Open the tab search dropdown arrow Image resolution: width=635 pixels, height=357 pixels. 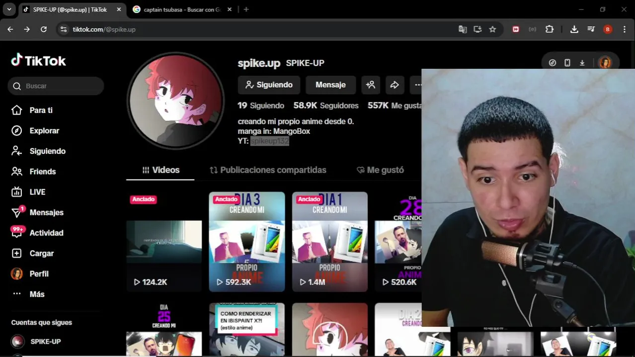tap(9, 9)
